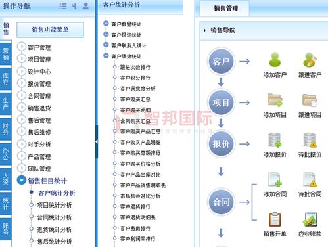328x247 pixels.
Task: Expand 销售导航 section header arrow
Action: point(204,30)
